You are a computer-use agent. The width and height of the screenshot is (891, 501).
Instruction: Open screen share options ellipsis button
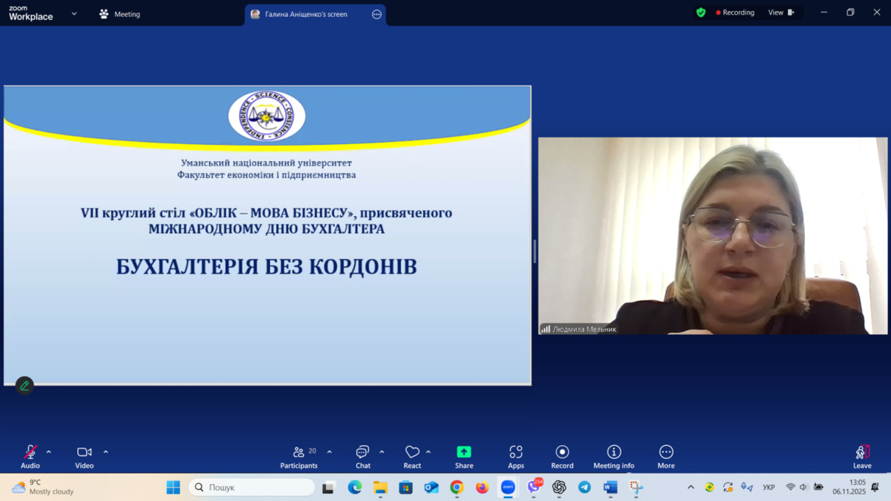click(376, 14)
